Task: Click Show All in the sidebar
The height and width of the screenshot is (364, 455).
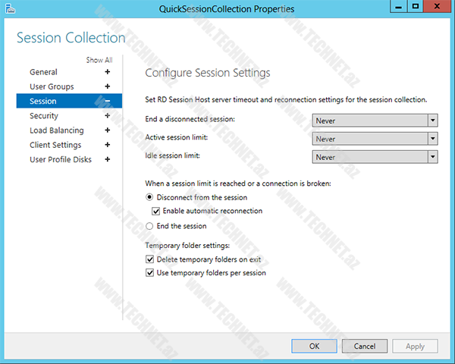Action: [x=99, y=60]
